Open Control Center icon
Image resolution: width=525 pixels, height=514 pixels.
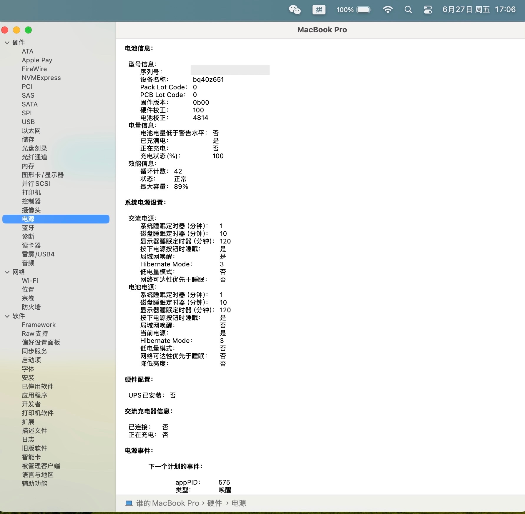click(428, 10)
